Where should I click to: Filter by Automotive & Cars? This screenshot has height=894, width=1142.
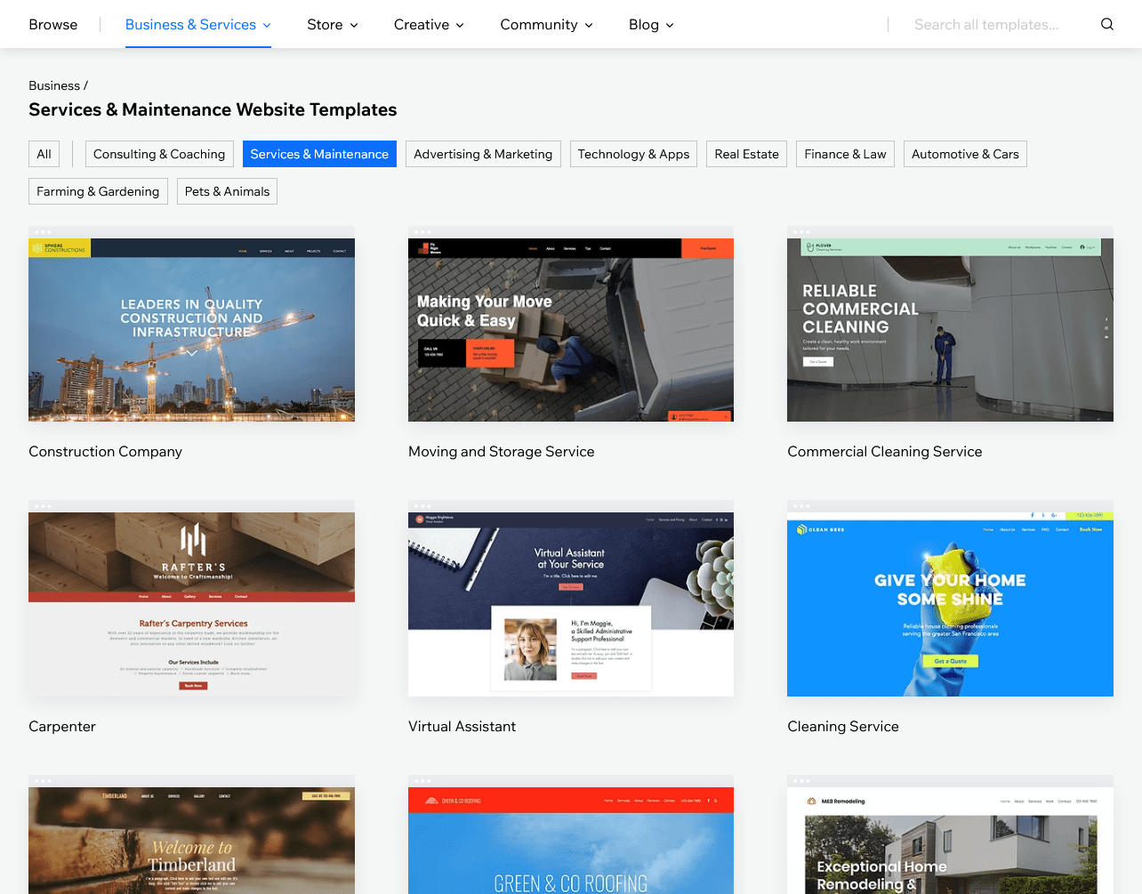[965, 154]
